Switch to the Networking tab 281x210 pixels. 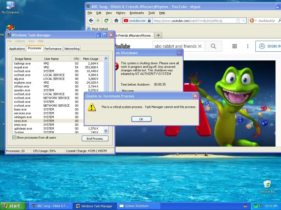click(72, 49)
